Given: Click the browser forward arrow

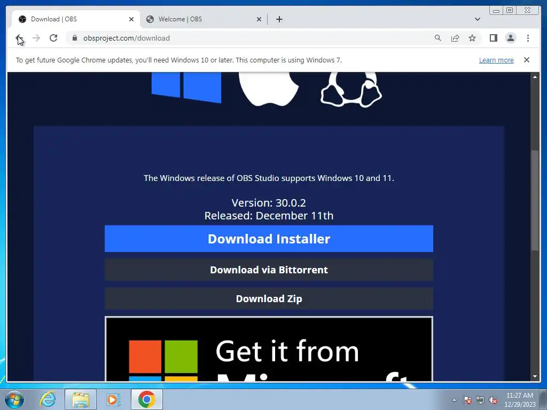Looking at the screenshot, I should point(36,38).
